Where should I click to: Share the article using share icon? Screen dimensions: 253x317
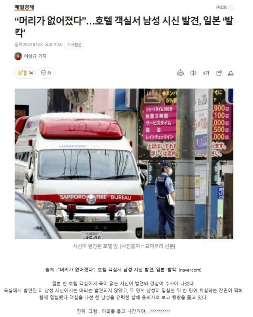coord(219,73)
